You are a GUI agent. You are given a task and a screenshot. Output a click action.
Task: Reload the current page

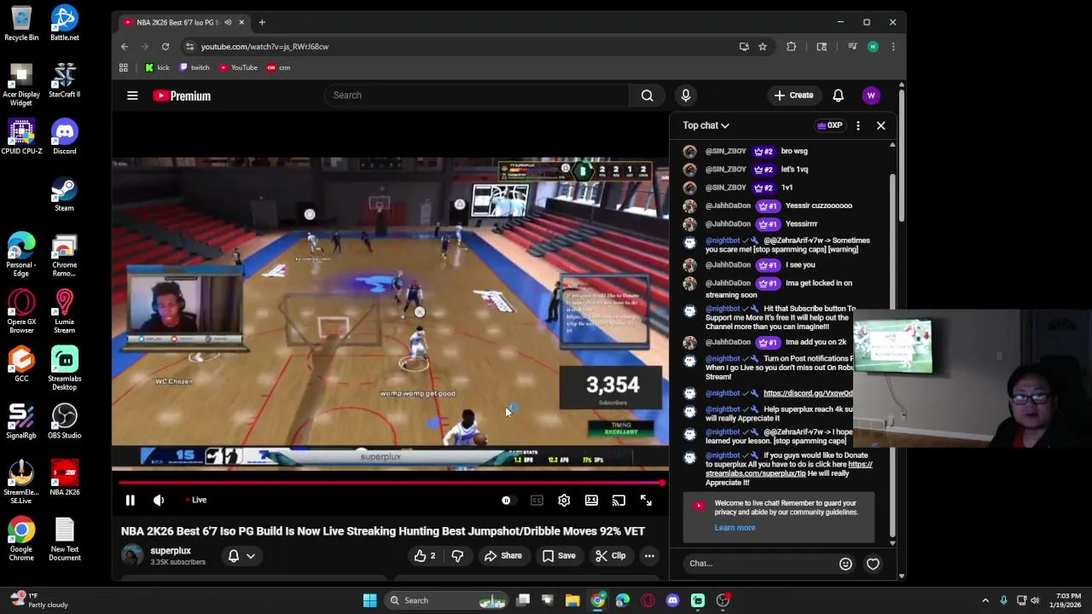166,47
